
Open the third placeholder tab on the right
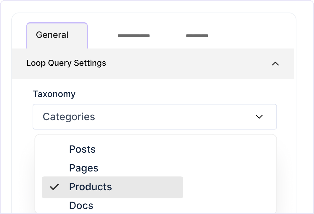tap(197, 36)
